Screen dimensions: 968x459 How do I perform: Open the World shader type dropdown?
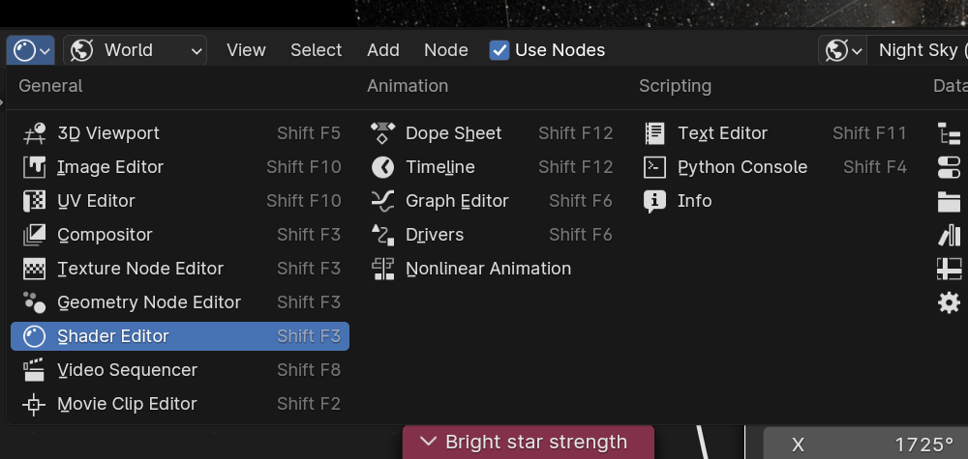[x=136, y=50]
